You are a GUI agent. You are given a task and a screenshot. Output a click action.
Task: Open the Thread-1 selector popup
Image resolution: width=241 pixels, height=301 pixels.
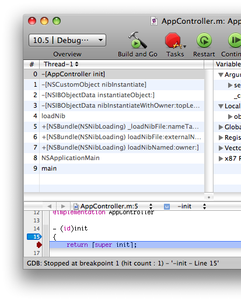click(61, 64)
